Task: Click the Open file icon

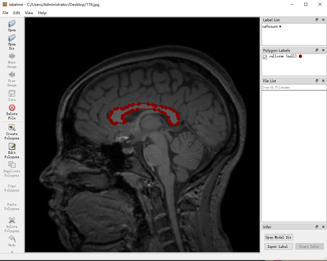Action: [x=12, y=24]
